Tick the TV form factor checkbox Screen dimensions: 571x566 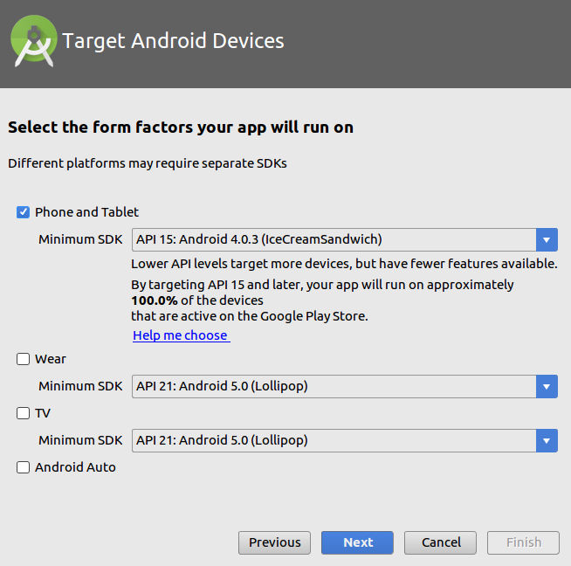coord(24,413)
